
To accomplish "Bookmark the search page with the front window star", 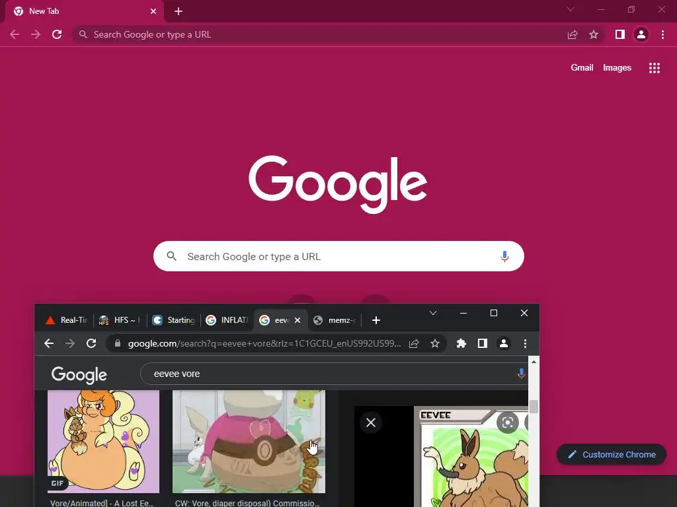I will [435, 343].
